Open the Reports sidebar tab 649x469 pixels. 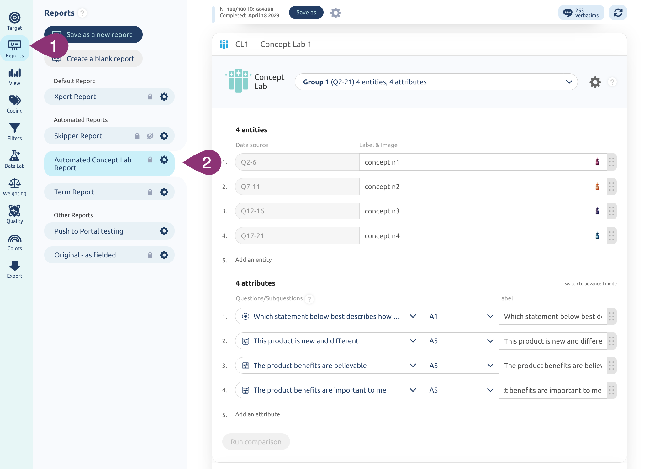14,49
